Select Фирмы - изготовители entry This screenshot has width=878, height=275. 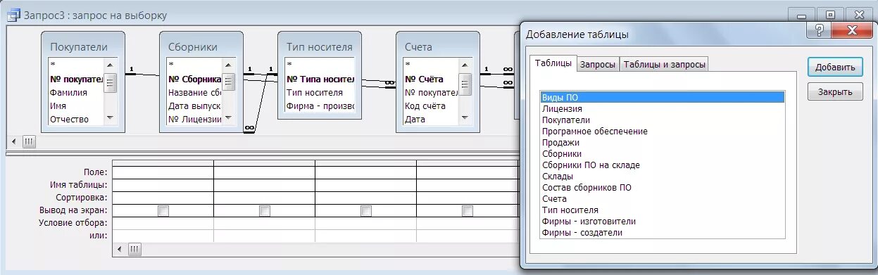(x=662, y=222)
